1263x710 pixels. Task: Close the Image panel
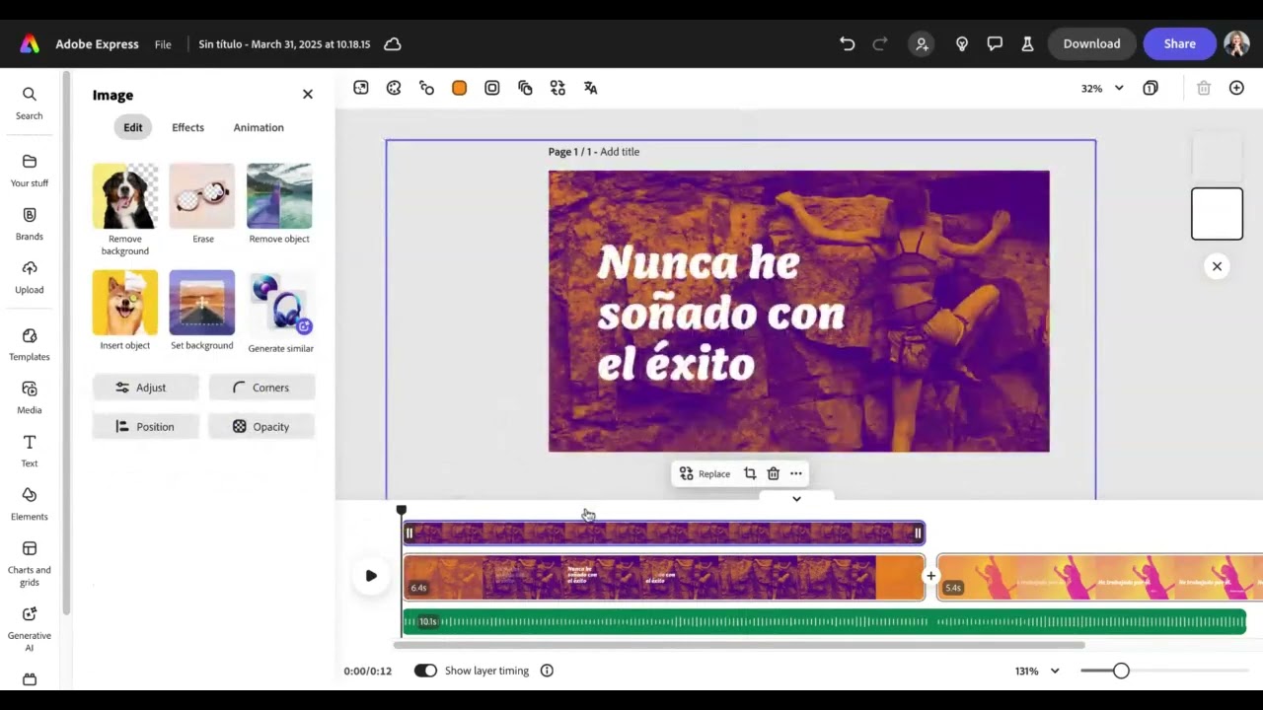point(308,95)
